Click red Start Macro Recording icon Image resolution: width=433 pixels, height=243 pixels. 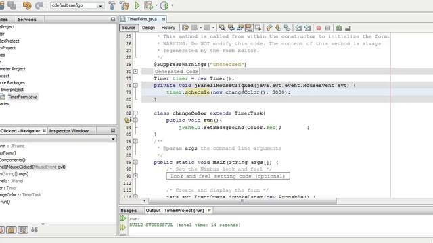319,28
